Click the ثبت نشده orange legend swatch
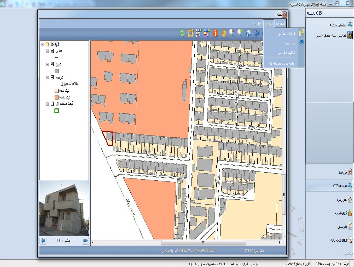 (56, 97)
